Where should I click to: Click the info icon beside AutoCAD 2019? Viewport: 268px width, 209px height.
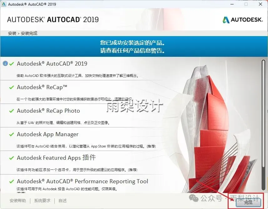click(x=5, y=64)
